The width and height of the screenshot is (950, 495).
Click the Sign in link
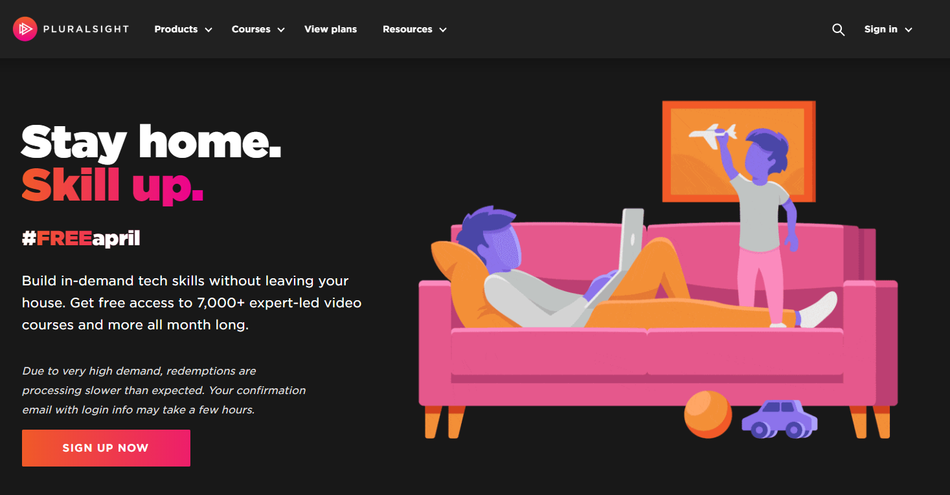(881, 29)
